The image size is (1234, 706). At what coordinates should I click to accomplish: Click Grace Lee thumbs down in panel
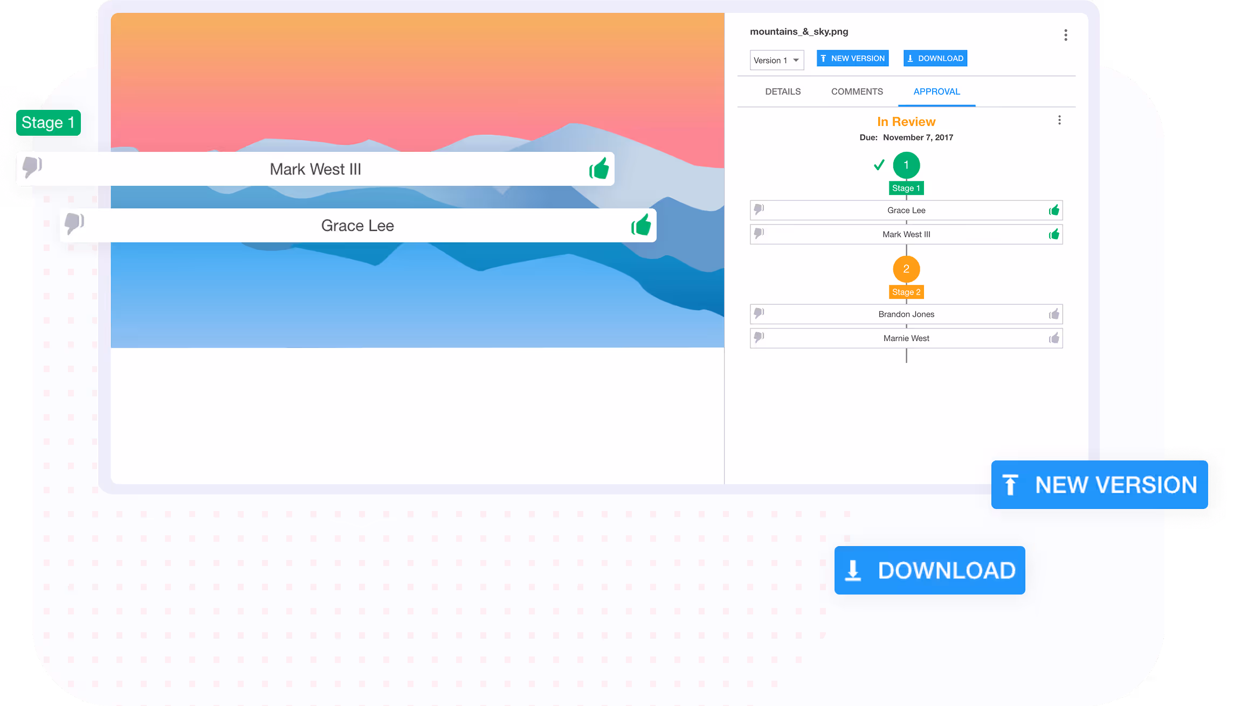[759, 209]
